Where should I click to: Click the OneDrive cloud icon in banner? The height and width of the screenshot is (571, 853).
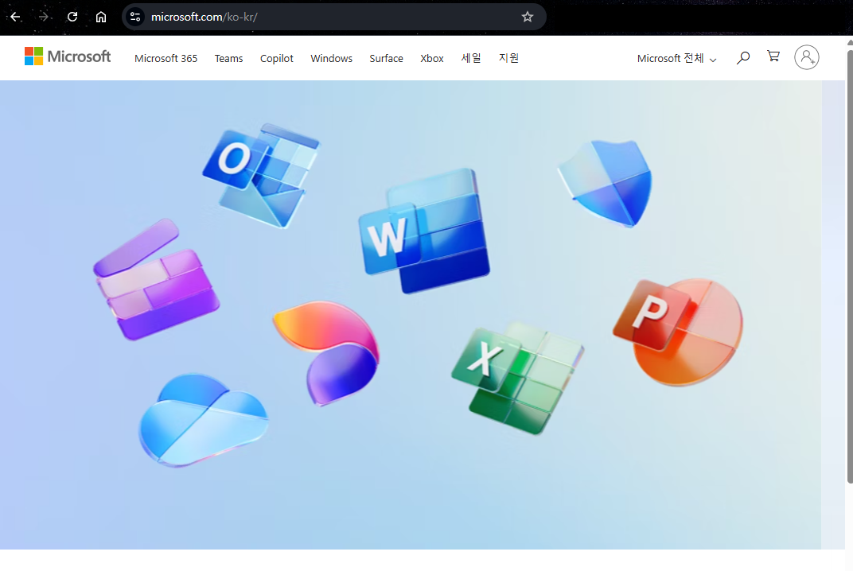(x=203, y=419)
